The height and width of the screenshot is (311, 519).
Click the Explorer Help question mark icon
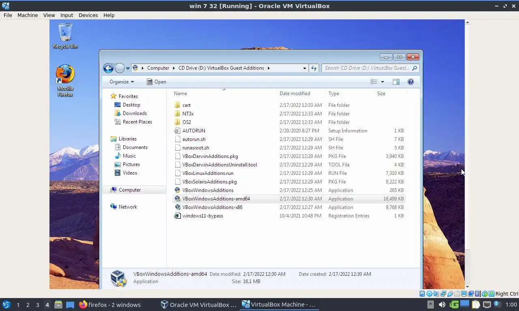[411, 82]
